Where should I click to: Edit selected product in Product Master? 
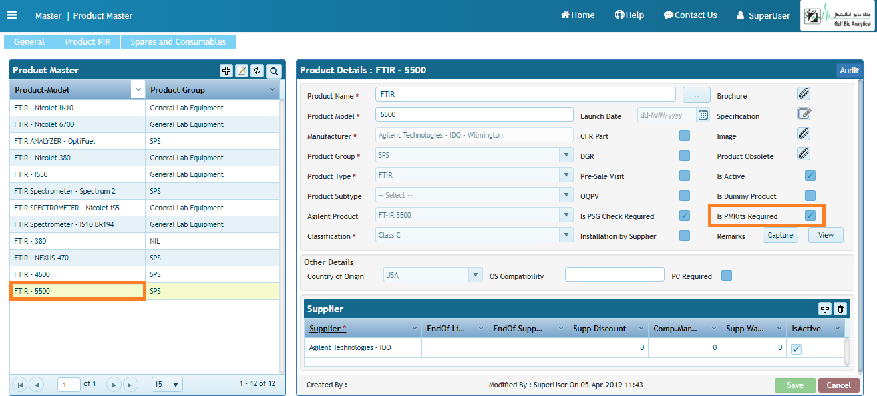point(242,71)
